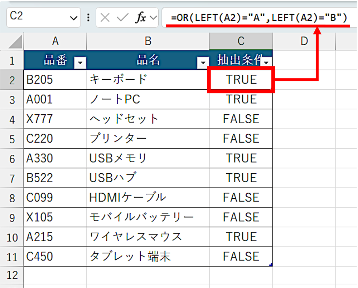Click cell containing C099
The height and width of the screenshot is (288, 358).
tap(55, 198)
